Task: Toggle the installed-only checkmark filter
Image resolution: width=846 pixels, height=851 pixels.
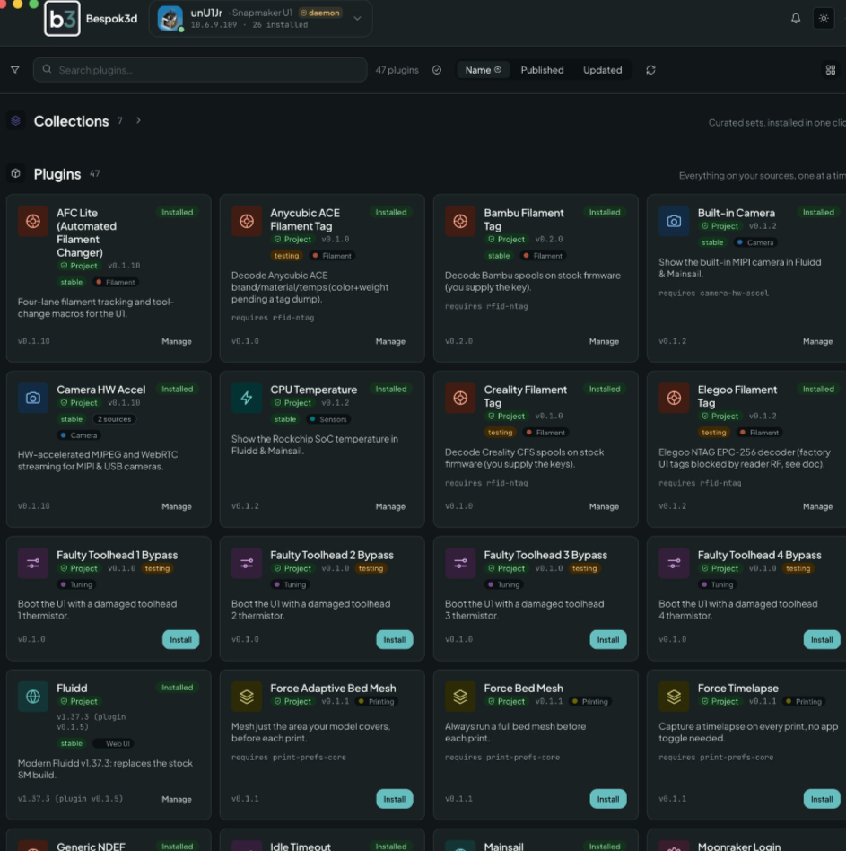Action: 437,70
